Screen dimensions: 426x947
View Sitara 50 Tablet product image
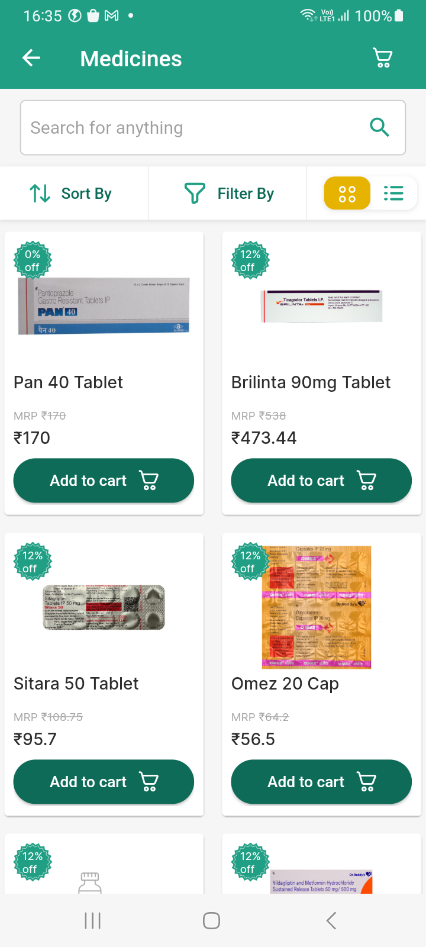click(104, 607)
